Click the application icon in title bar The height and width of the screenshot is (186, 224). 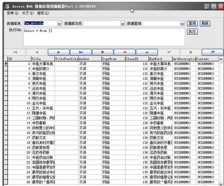7,6
